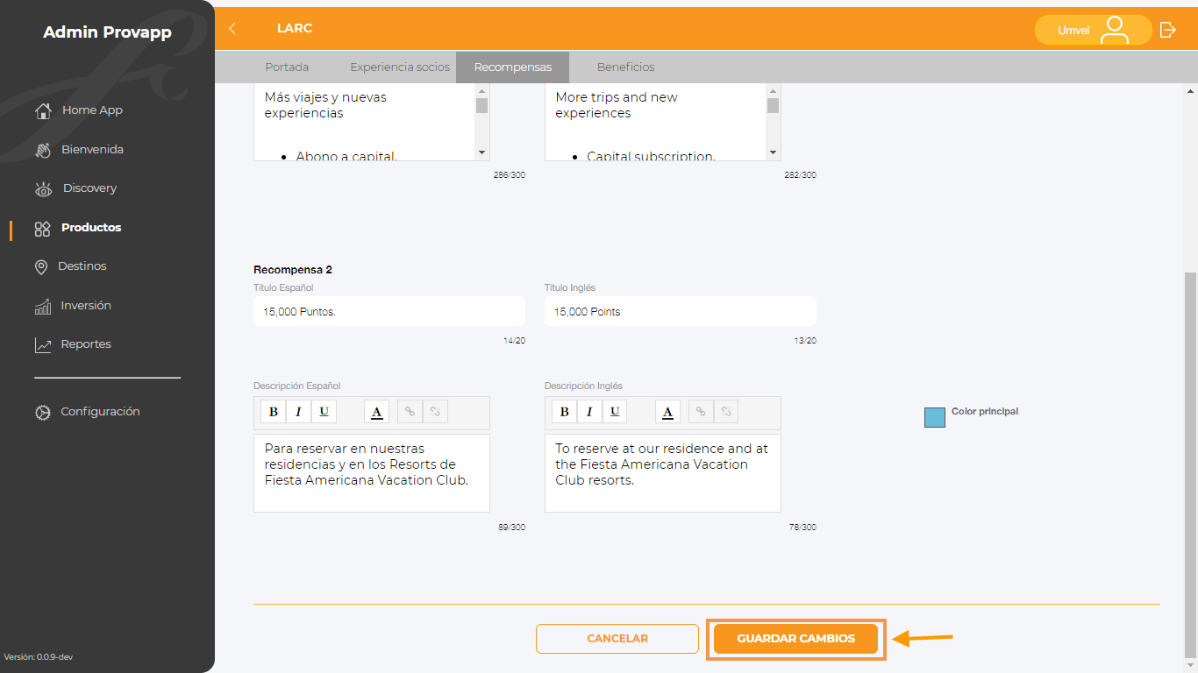Click up arrow of 'More trips' scrollbar
This screenshot has height=673, width=1198.
click(773, 90)
